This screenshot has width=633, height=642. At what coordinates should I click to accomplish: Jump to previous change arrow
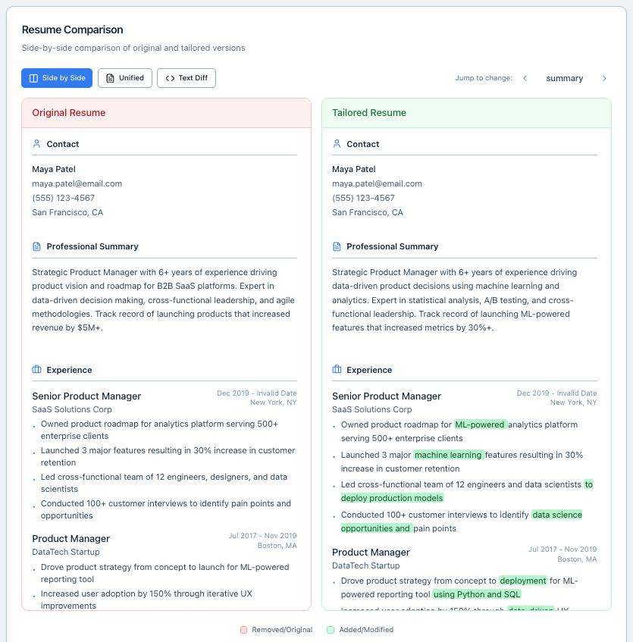point(525,78)
